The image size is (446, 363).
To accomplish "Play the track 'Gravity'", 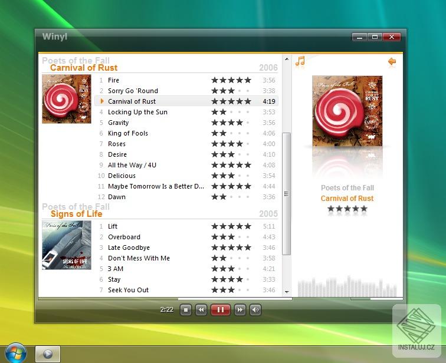I will 186,123.
